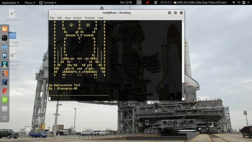Open the Applications menu

tap(11, 3)
